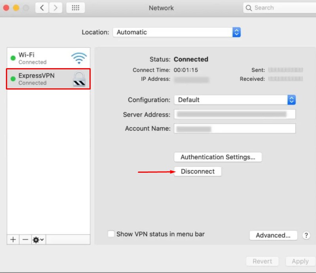This screenshot has height=273, width=316.
Task: Click the Server Address field
Action: click(235, 115)
